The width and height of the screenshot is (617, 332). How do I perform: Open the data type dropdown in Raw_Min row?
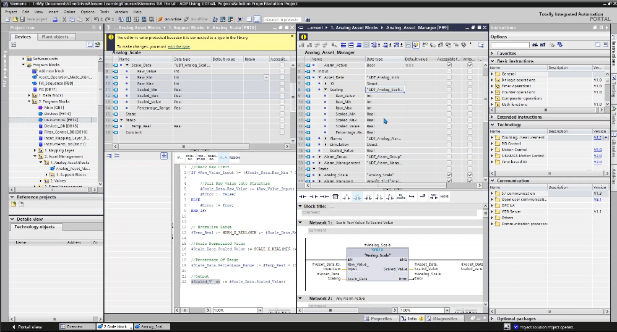(x=265, y=77)
